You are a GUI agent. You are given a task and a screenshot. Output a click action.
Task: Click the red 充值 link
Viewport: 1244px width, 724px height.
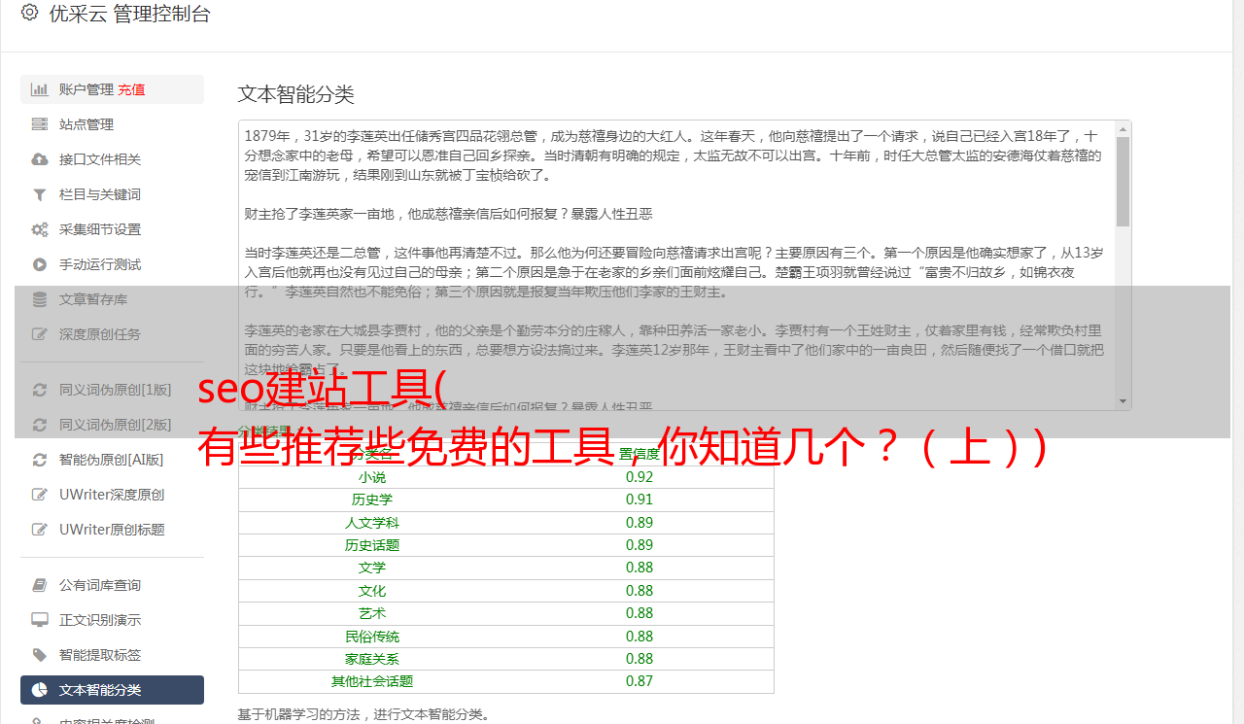pyautogui.click(x=131, y=89)
